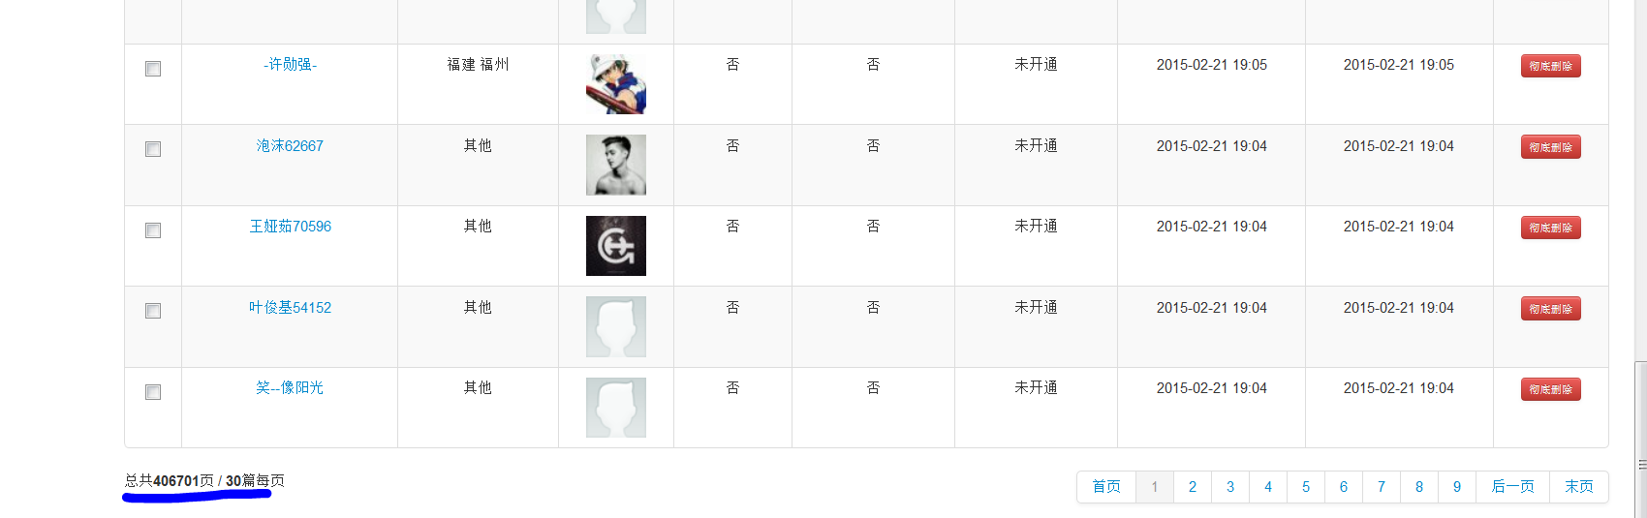Select checkbox for 泡沫62667 row

153,149
